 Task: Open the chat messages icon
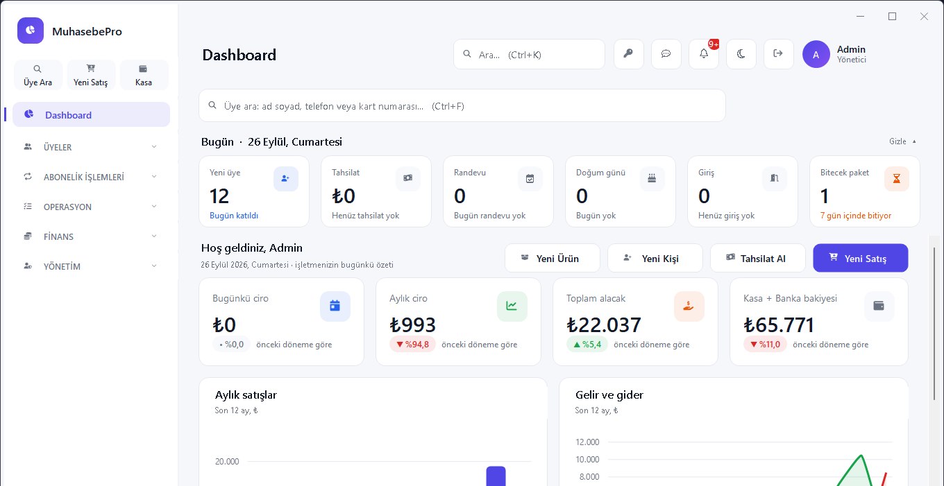[666, 54]
